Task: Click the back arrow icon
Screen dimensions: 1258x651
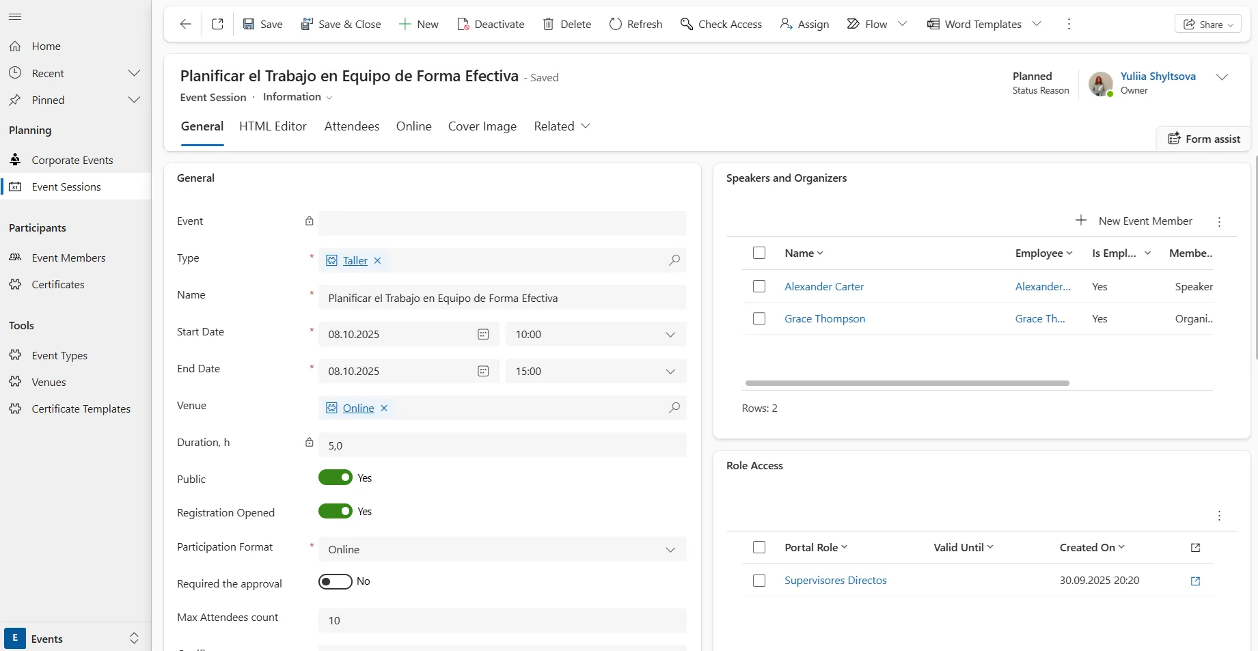Action: click(185, 24)
